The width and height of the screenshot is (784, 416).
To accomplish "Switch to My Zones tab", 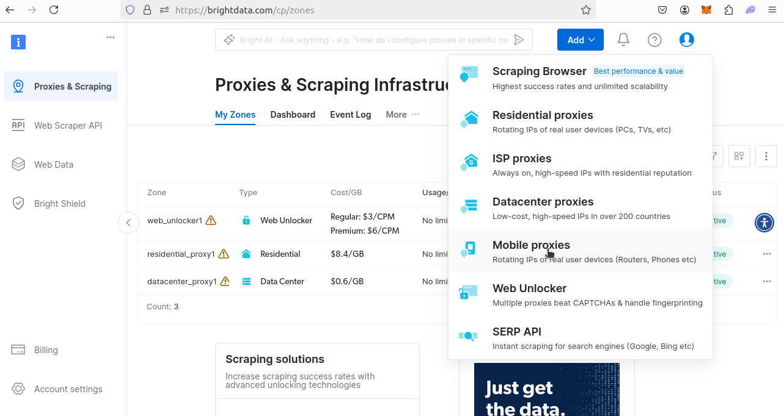I will [235, 115].
